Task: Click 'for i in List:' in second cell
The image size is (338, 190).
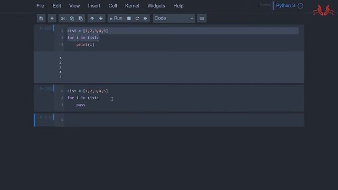Action: 83,98
